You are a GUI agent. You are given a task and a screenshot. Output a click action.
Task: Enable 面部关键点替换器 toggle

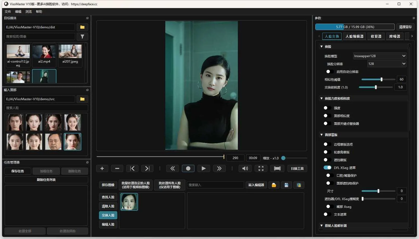tap(327, 124)
